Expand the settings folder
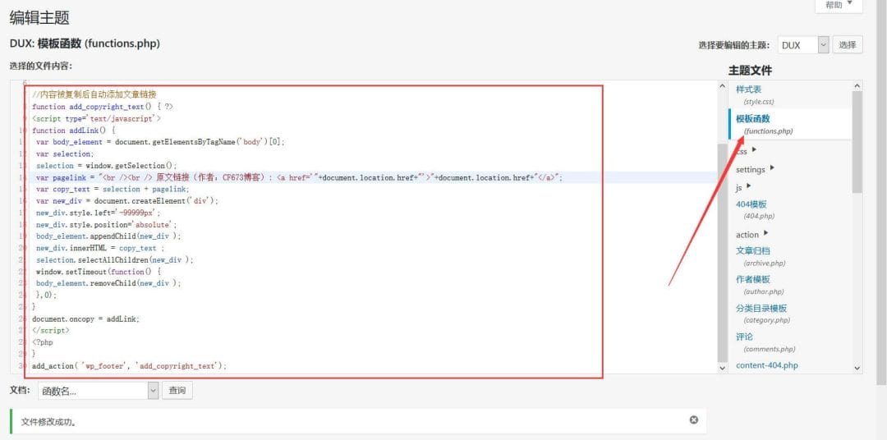887x440 pixels. pyautogui.click(x=755, y=169)
